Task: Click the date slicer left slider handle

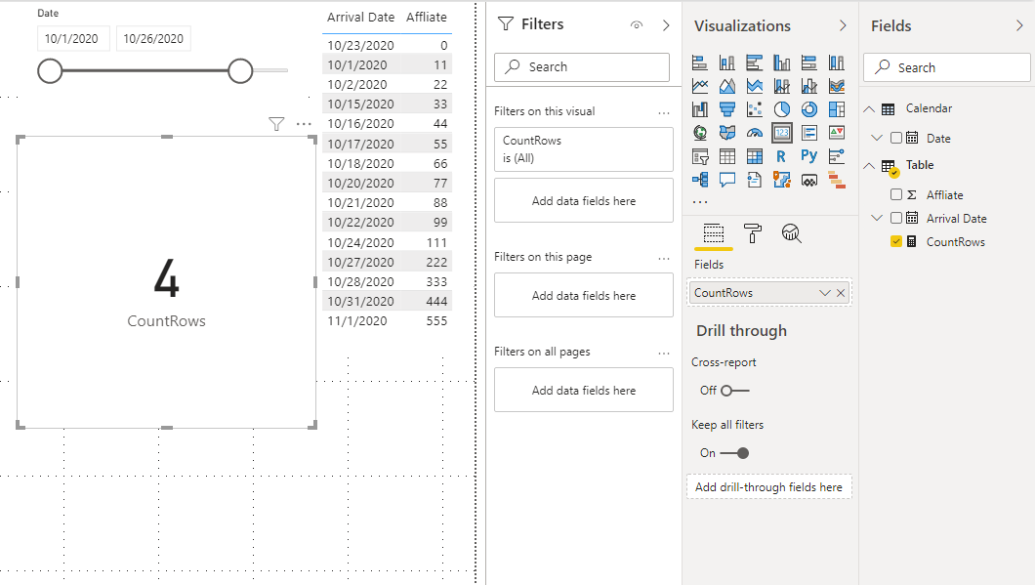Action: click(50, 70)
